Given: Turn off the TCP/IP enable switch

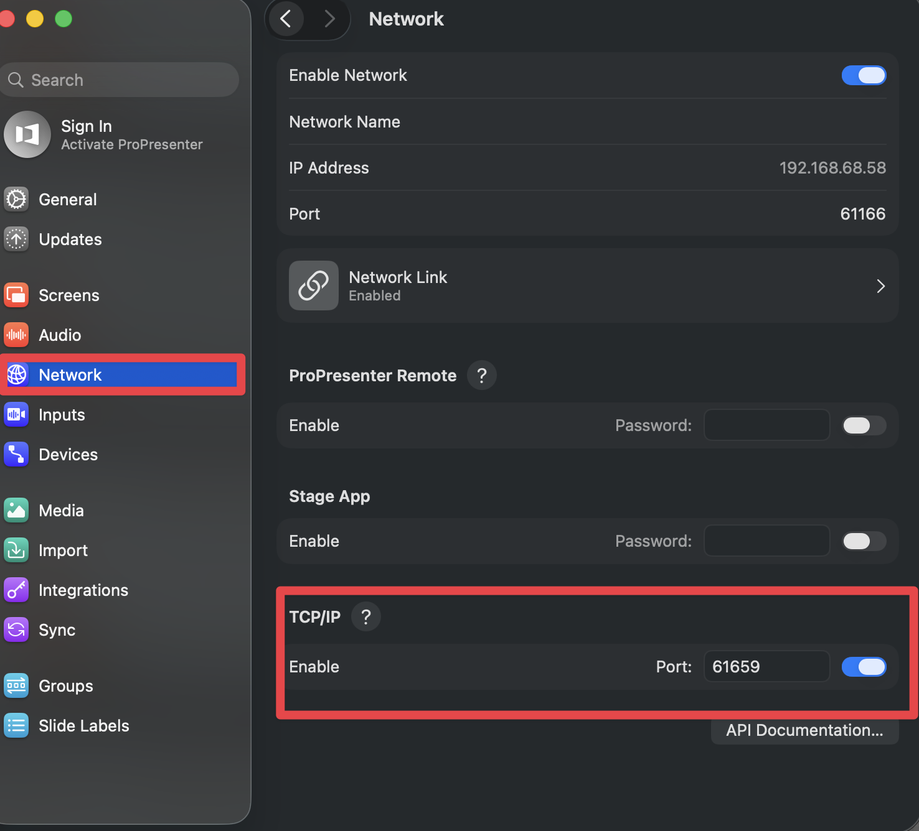Looking at the screenshot, I should [864, 666].
